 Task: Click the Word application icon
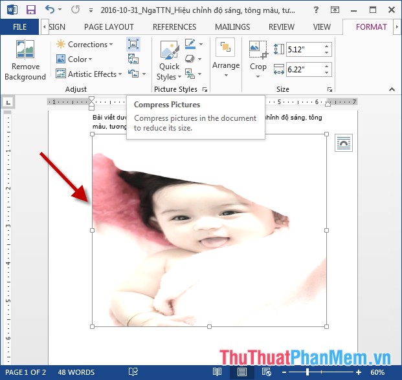coord(12,10)
